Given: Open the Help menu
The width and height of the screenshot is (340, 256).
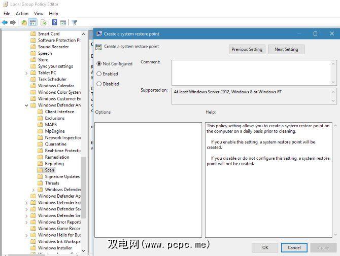Looking at the screenshot, I should (53, 13).
